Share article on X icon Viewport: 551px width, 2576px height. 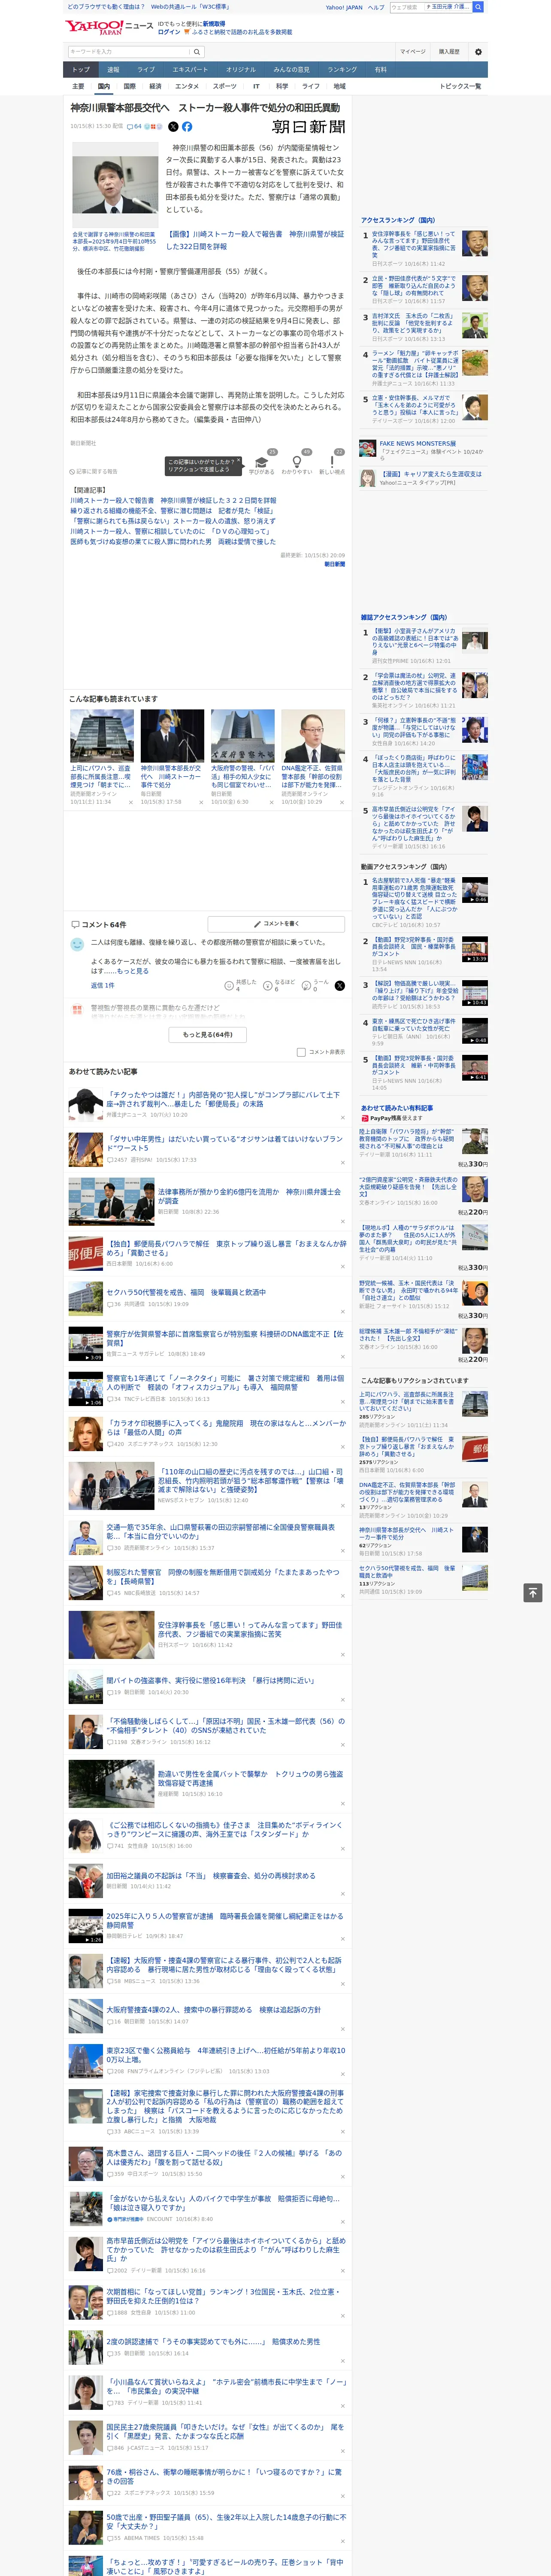tap(173, 127)
